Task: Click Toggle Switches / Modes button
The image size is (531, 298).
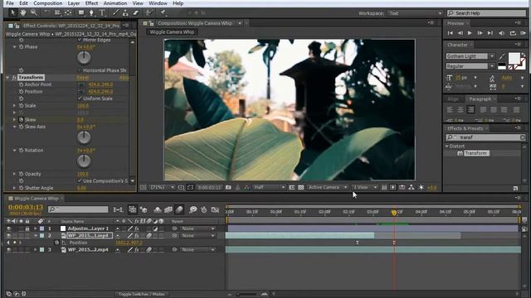Action: tap(141, 295)
